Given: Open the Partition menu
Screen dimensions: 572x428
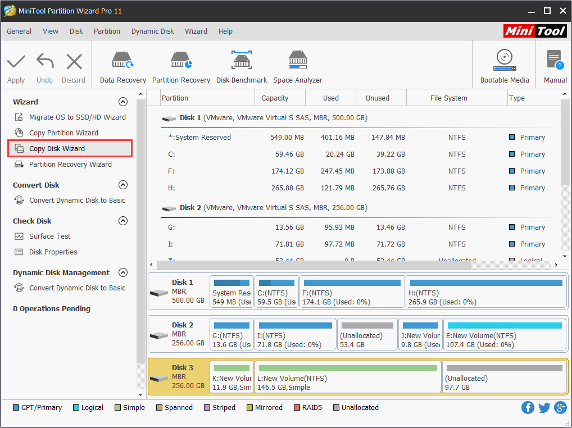Looking at the screenshot, I should 107,31.
